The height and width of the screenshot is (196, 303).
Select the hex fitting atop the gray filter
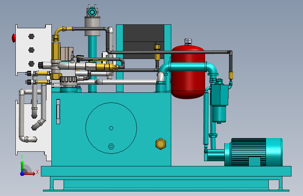coord(92,12)
